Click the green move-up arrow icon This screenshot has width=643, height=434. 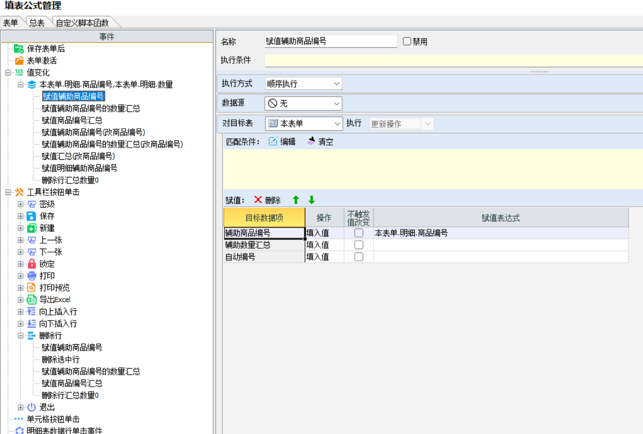tap(296, 200)
